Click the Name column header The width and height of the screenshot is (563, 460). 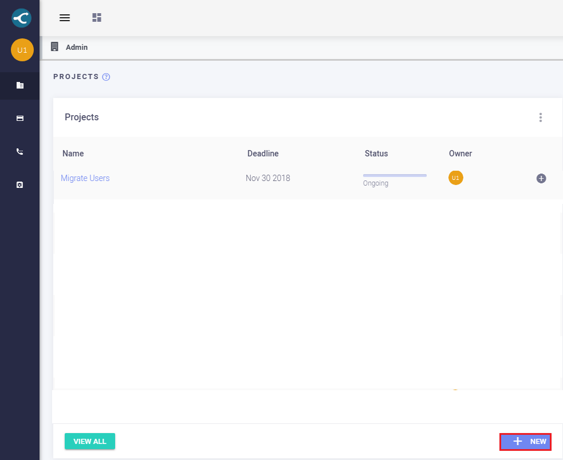pos(73,154)
